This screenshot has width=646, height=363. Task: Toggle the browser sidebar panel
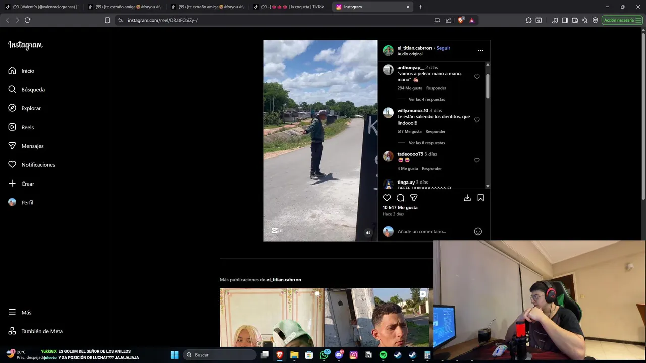click(565, 20)
